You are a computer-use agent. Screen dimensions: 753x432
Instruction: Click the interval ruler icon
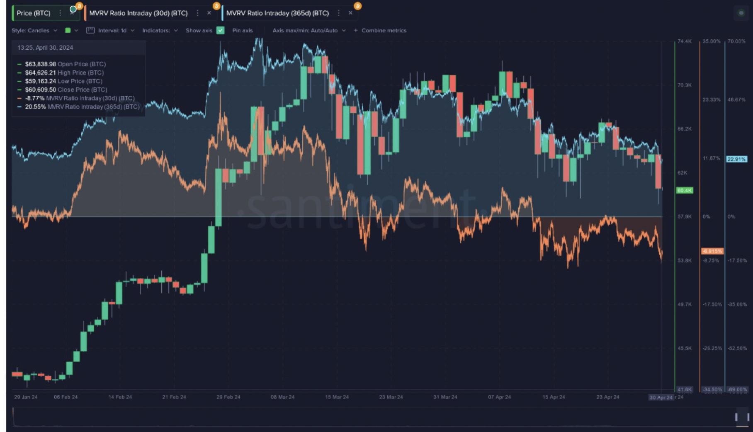(90, 30)
